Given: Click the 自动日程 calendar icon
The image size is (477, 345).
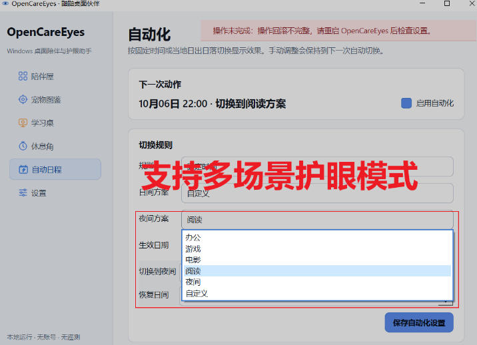Looking at the screenshot, I should tap(23, 169).
